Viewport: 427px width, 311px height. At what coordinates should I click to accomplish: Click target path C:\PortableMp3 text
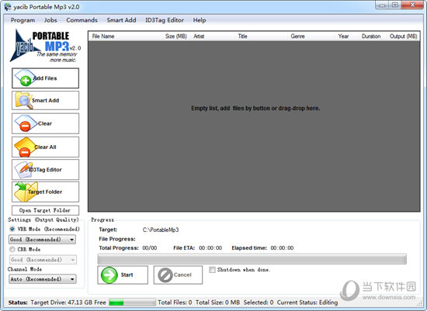point(161,230)
